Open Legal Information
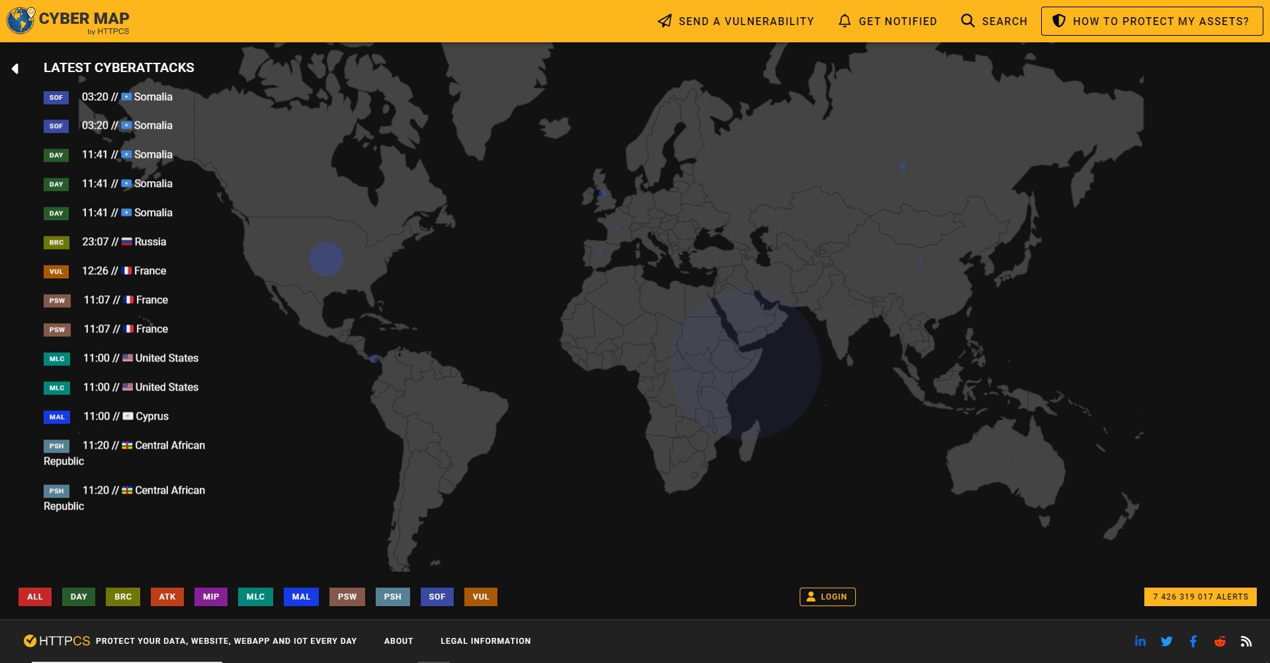Image resolution: width=1270 pixels, height=663 pixels. [x=486, y=641]
